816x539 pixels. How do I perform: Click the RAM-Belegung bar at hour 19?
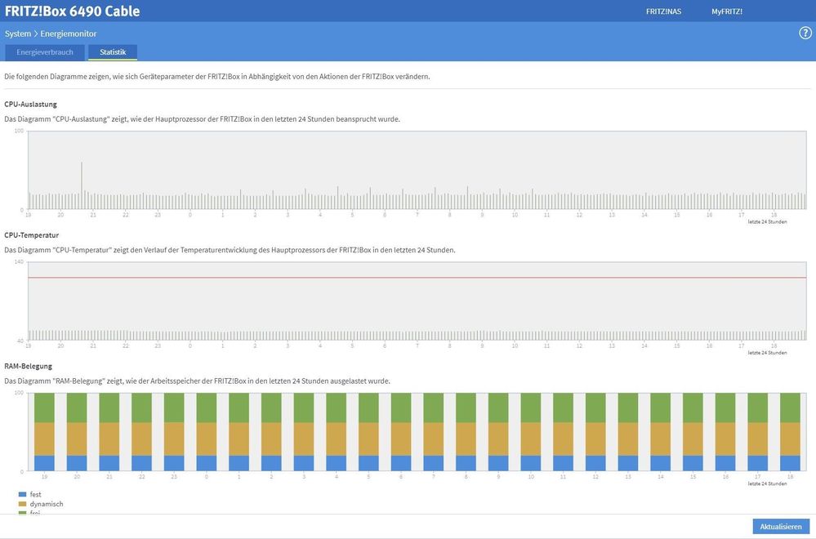(x=44, y=433)
